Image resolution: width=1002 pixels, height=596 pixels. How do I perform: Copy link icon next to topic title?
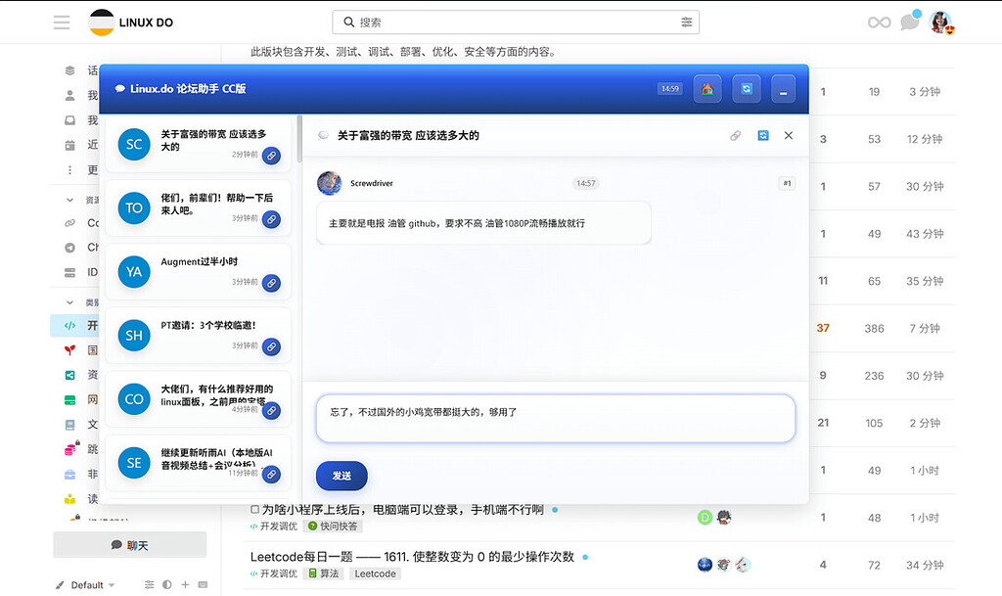coord(736,135)
